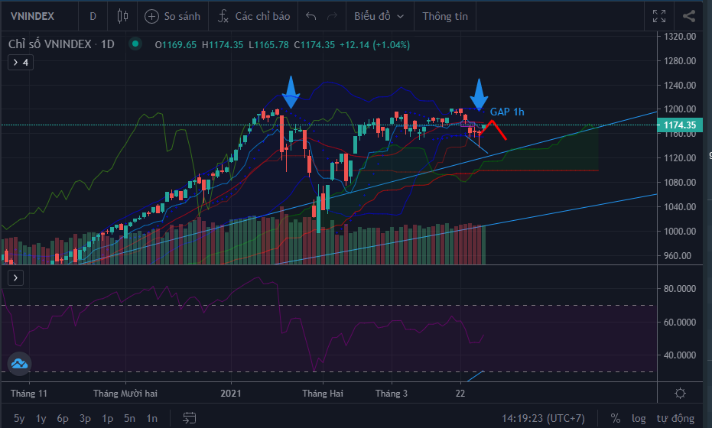Click the 1000.00 price axis label

tap(680, 231)
